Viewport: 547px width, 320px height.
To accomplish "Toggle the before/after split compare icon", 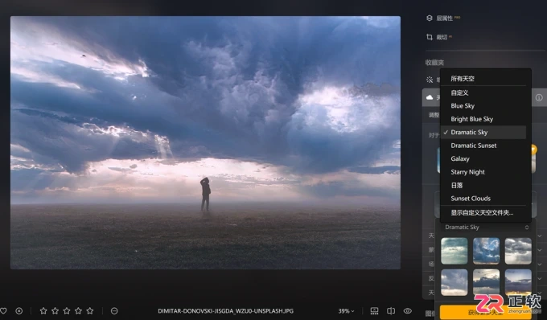I will pyautogui.click(x=391, y=310).
